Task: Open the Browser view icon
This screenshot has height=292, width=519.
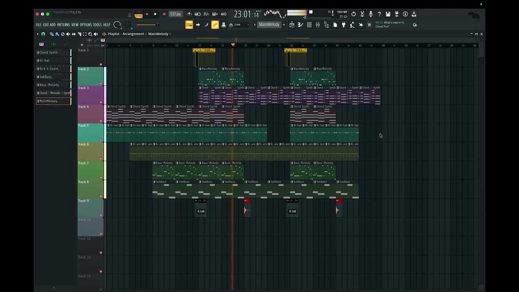Action: (326, 25)
